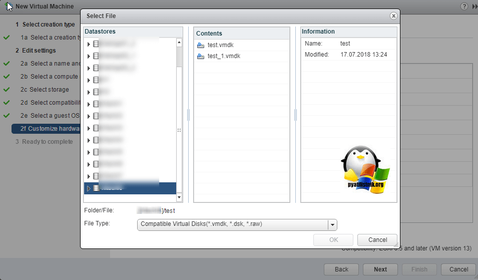Click the disk icon beside test.vmdk
The height and width of the screenshot is (280, 478).
(x=201, y=45)
